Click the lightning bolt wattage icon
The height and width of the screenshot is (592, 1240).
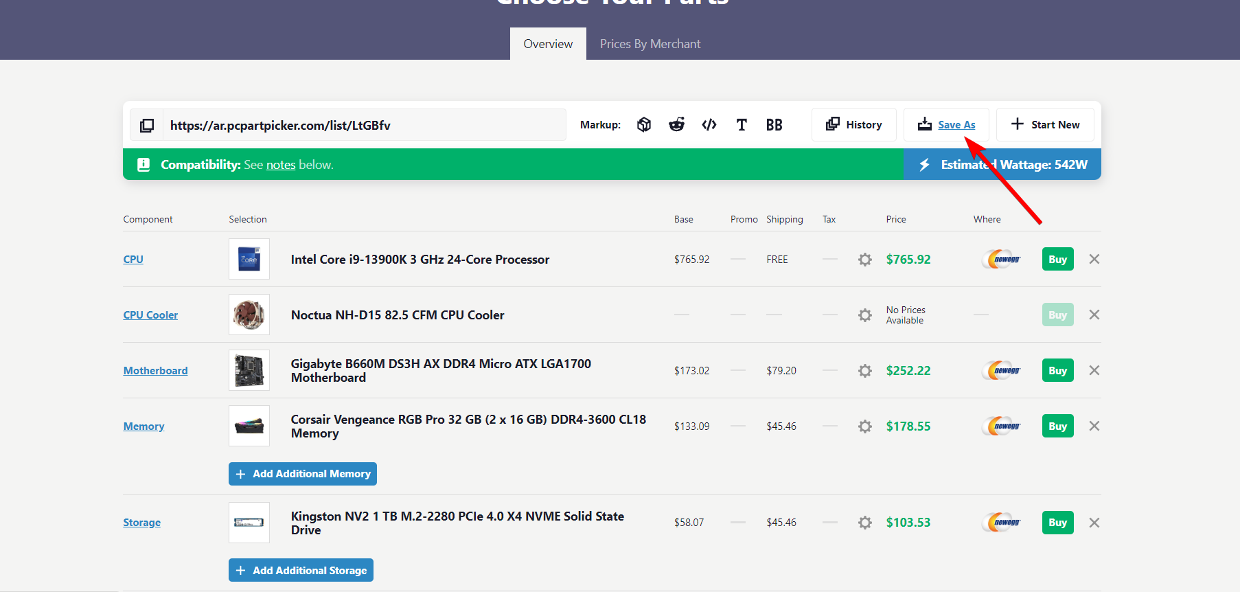click(x=925, y=165)
